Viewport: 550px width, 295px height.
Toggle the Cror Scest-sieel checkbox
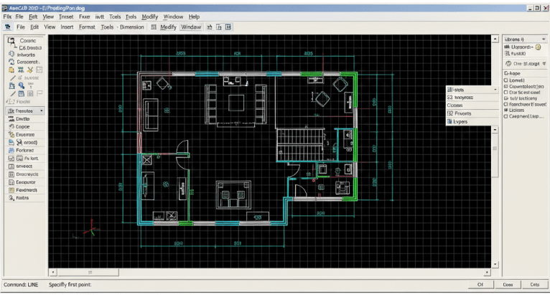(x=505, y=93)
